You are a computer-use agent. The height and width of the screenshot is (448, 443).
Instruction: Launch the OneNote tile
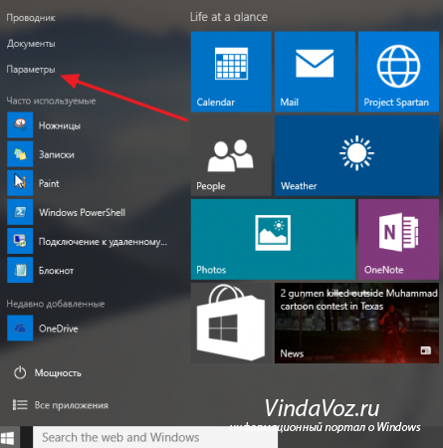click(398, 239)
